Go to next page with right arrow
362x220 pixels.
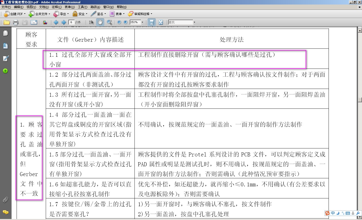tap(64, 22)
